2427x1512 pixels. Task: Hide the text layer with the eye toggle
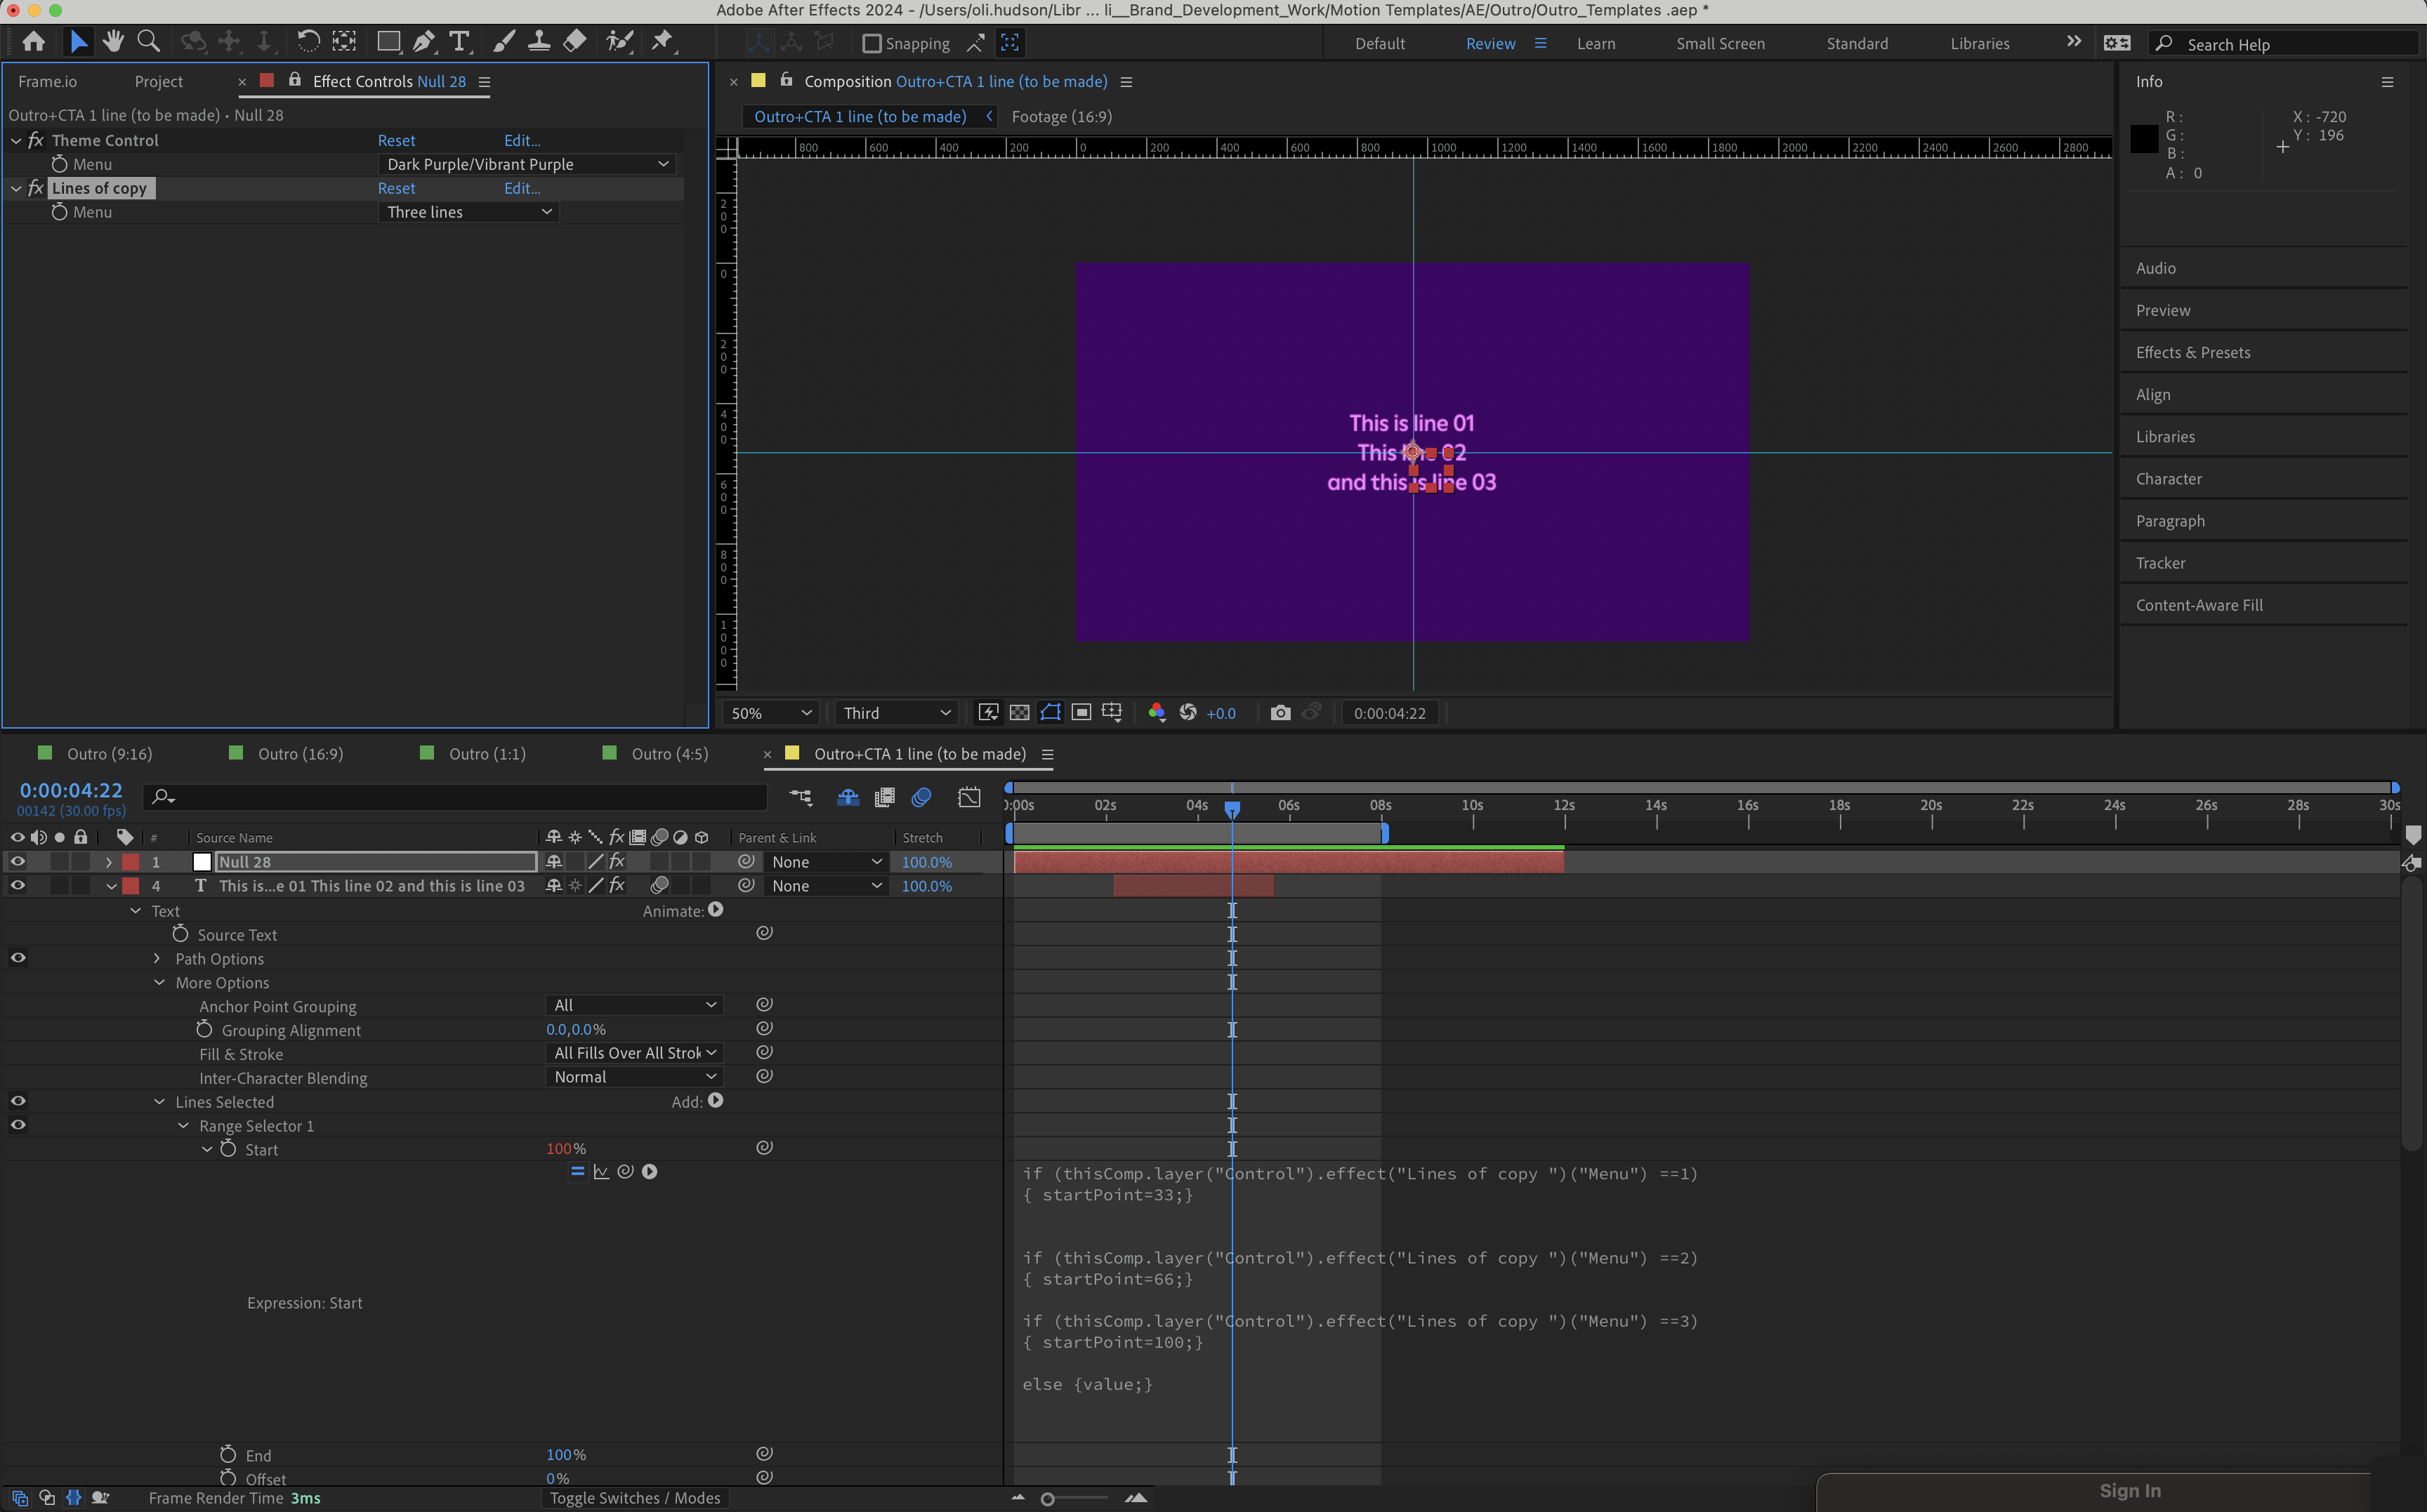coord(17,885)
